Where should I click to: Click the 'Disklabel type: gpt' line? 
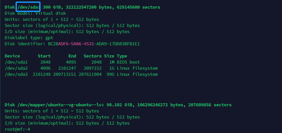pos(29,38)
